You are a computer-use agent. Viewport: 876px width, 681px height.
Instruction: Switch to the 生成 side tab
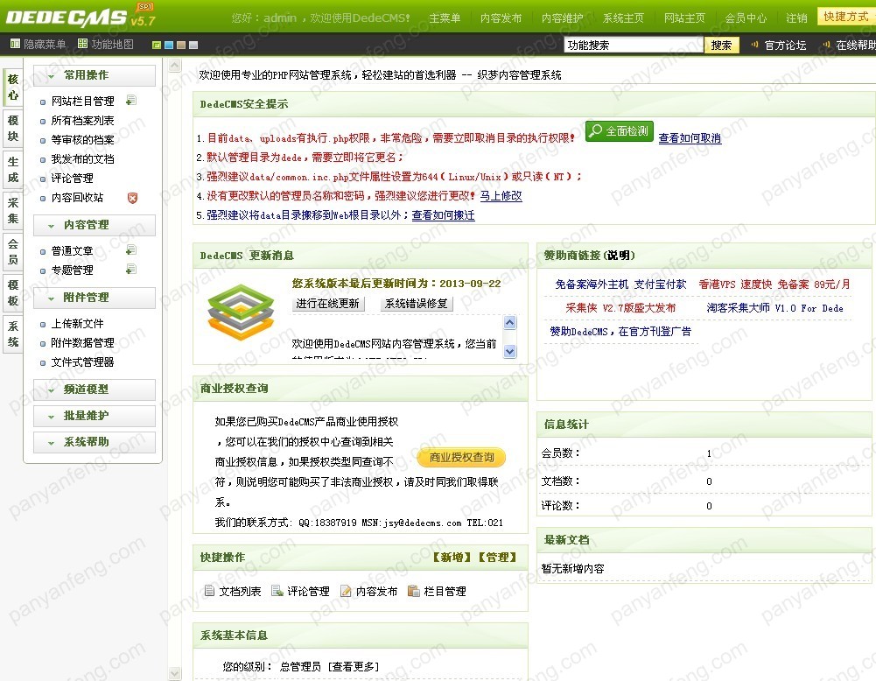tap(13, 170)
